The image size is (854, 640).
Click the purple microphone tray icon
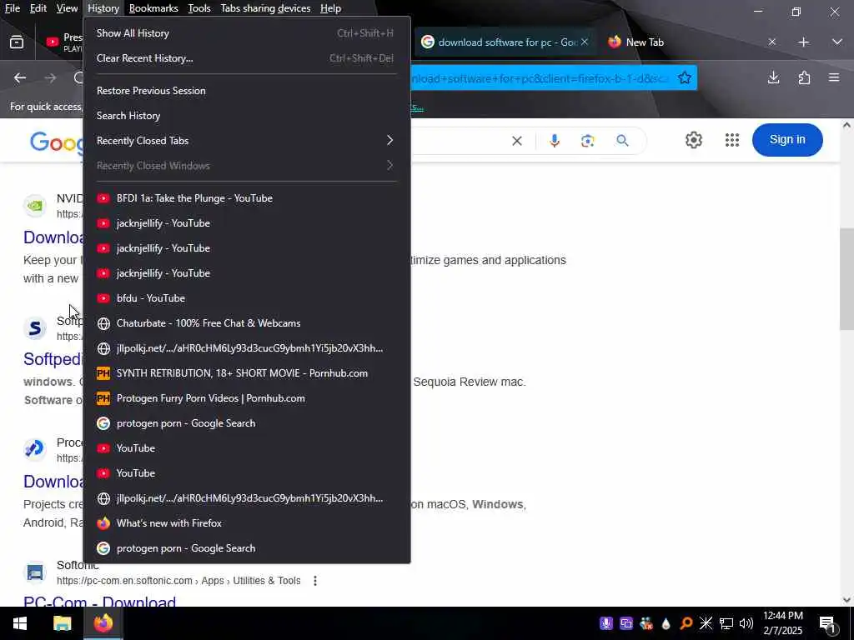[605, 623]
